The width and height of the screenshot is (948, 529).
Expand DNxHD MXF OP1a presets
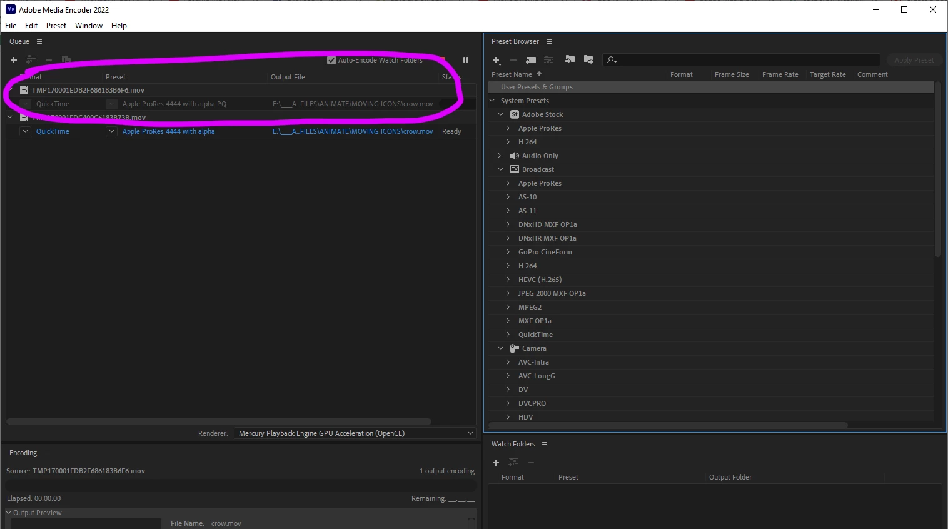pyautogui.click(x=508, y=224)
